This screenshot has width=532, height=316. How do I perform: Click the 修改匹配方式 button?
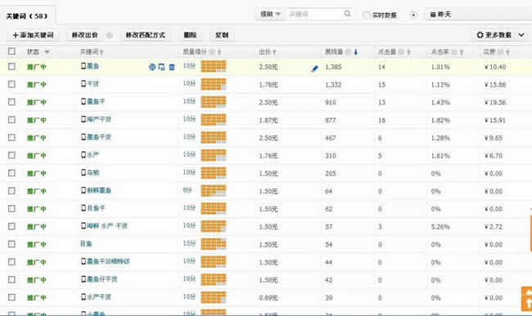[145, 35]
